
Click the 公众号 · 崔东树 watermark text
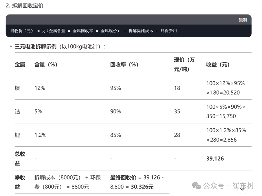(228, 186)
